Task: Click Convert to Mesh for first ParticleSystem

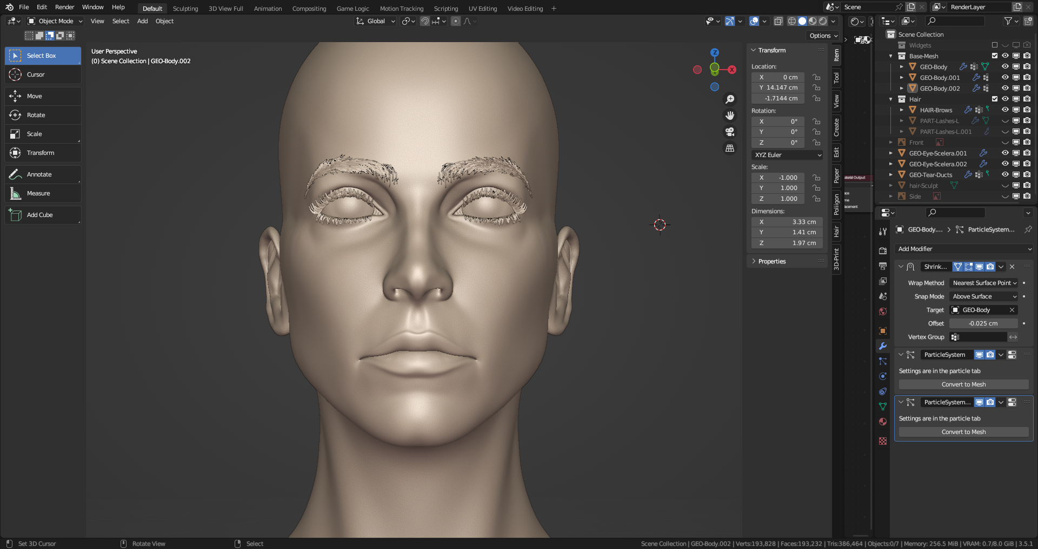Action: 963,384
